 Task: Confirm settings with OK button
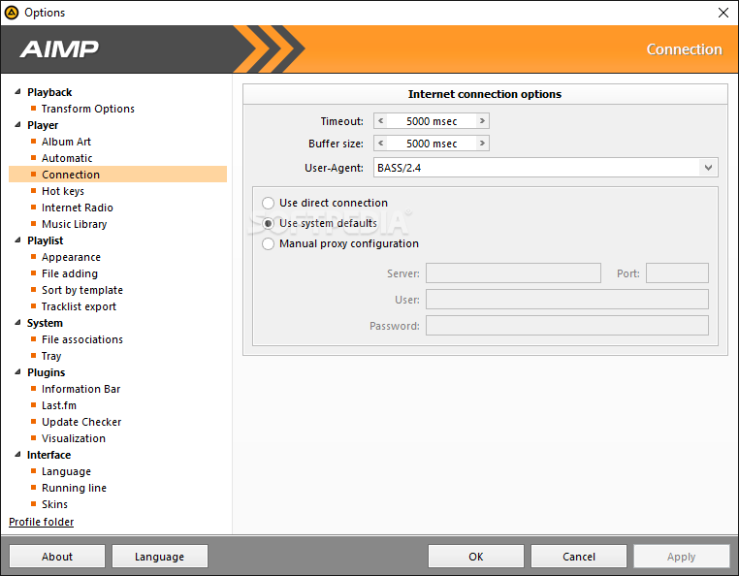coord(476,557)
